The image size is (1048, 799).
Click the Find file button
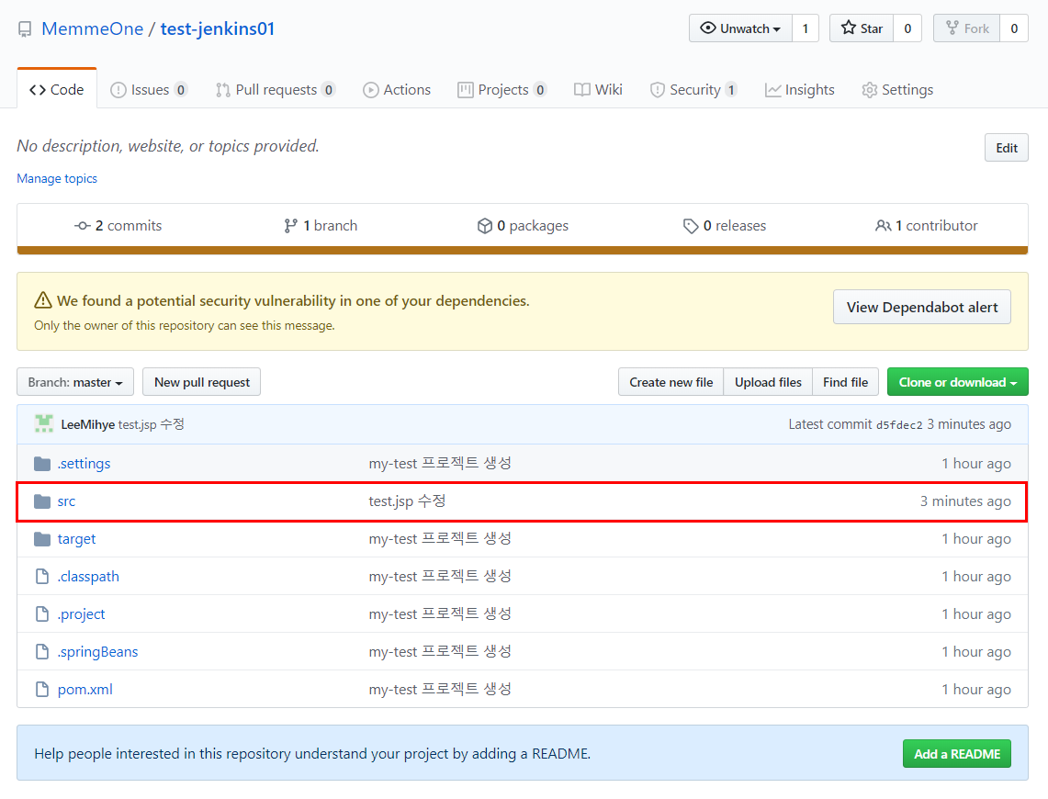point(846,382)
